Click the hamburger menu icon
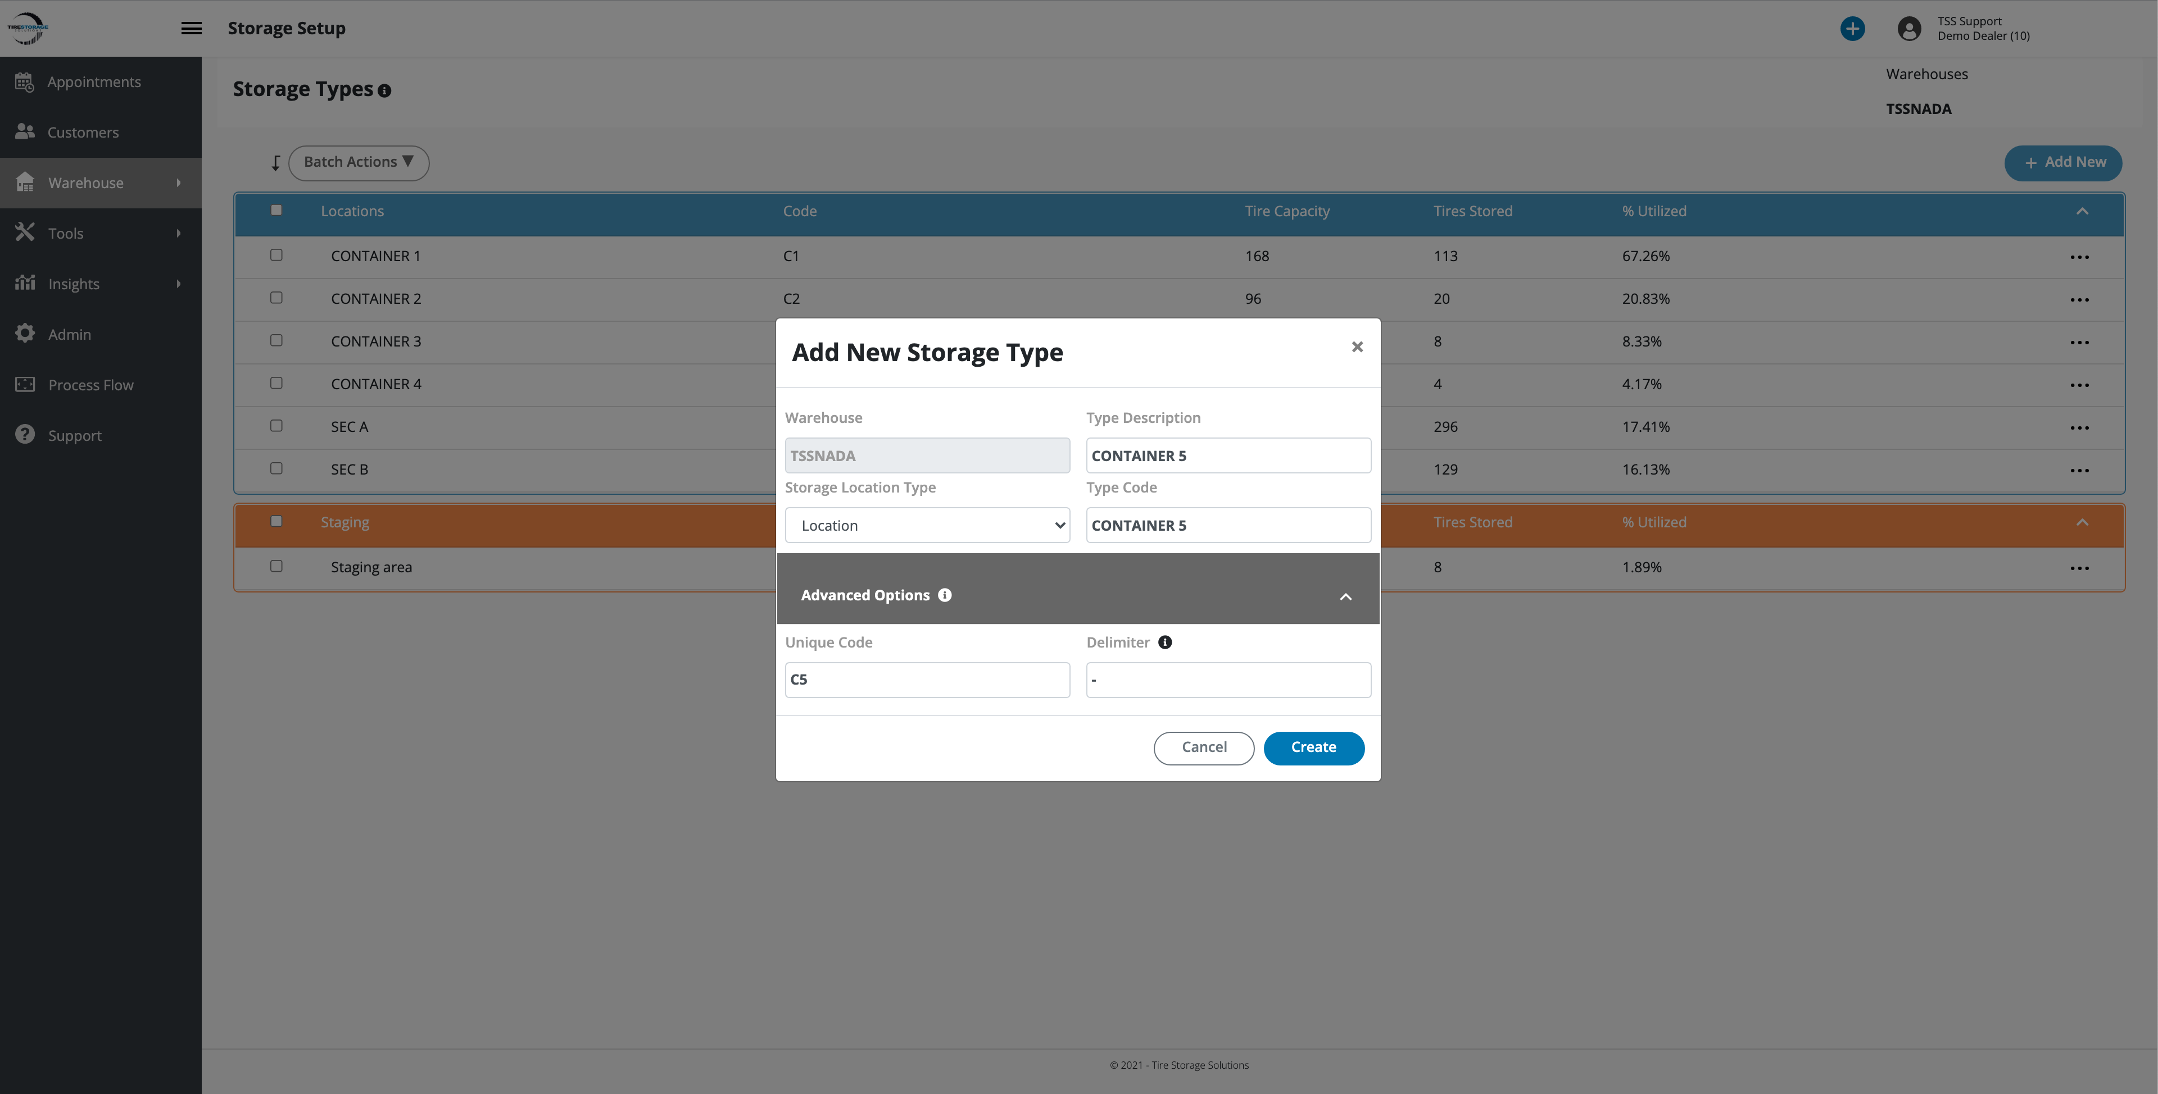 click(x=191, y=29)
